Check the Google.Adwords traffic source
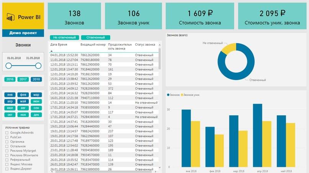Screen dimensions: 309x173 point(7,133)
